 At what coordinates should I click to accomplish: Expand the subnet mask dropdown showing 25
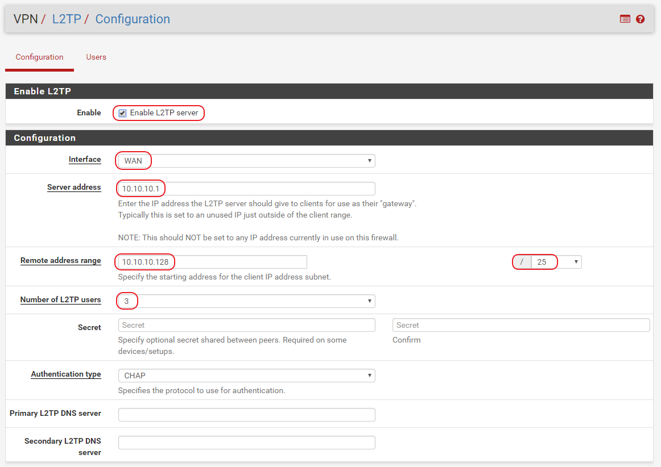pos(556,262)
